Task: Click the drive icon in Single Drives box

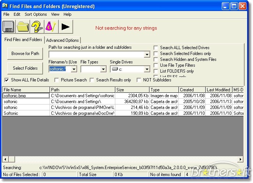Action: click(115, 69)
